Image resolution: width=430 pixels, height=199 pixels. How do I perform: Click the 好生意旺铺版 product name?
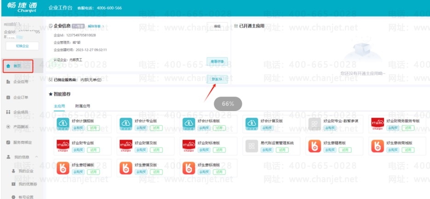tap(83, 165)
